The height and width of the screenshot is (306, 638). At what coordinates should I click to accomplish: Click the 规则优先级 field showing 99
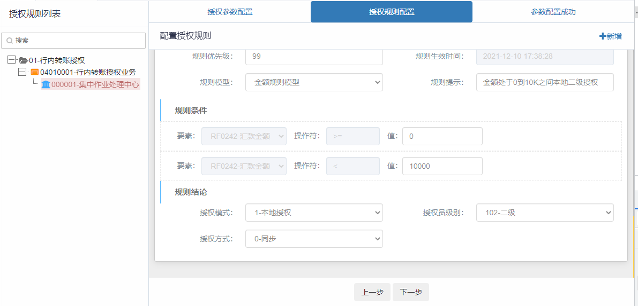point(314,57)
